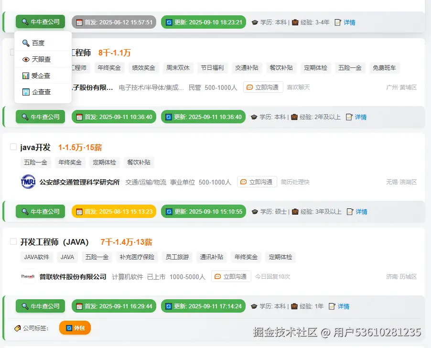Click 立即沟通 on the 普联软件 listing
Image resolution: width=431 pixels, height=348 pixels.
click(x=231, y=277)
